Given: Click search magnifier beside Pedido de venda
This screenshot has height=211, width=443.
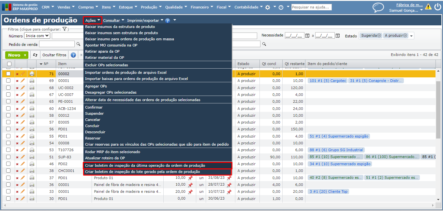Looking at the screenshot, I should pyautogui.click(x=78, y=44).
